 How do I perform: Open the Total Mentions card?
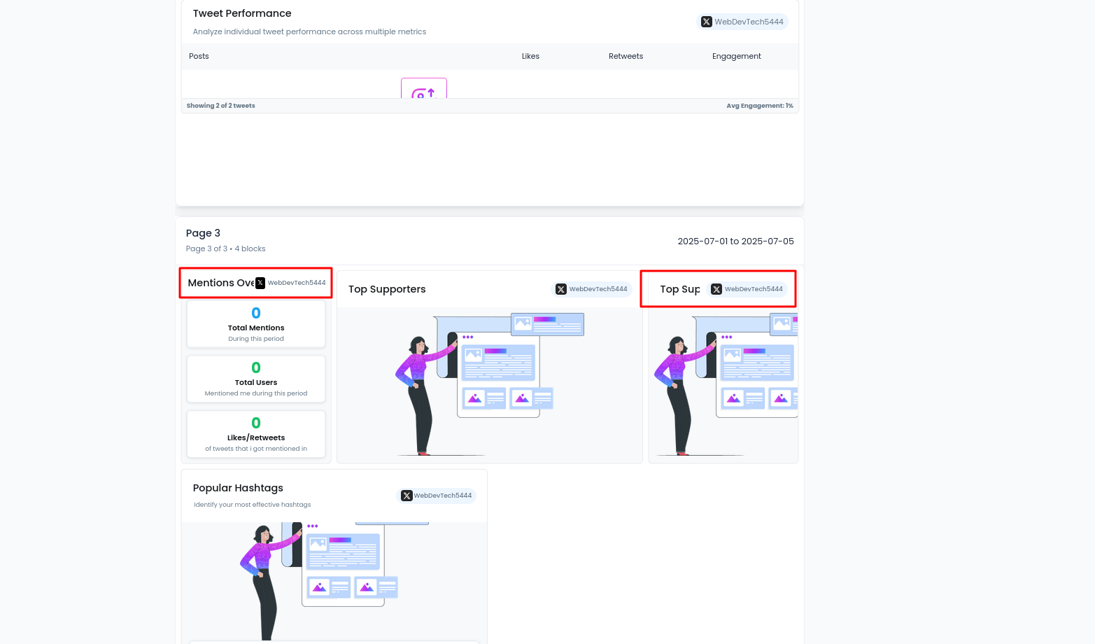pyautogui.click(x=256, y=324)
